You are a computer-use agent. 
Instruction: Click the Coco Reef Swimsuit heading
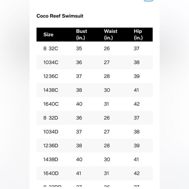tap(60, 16)
